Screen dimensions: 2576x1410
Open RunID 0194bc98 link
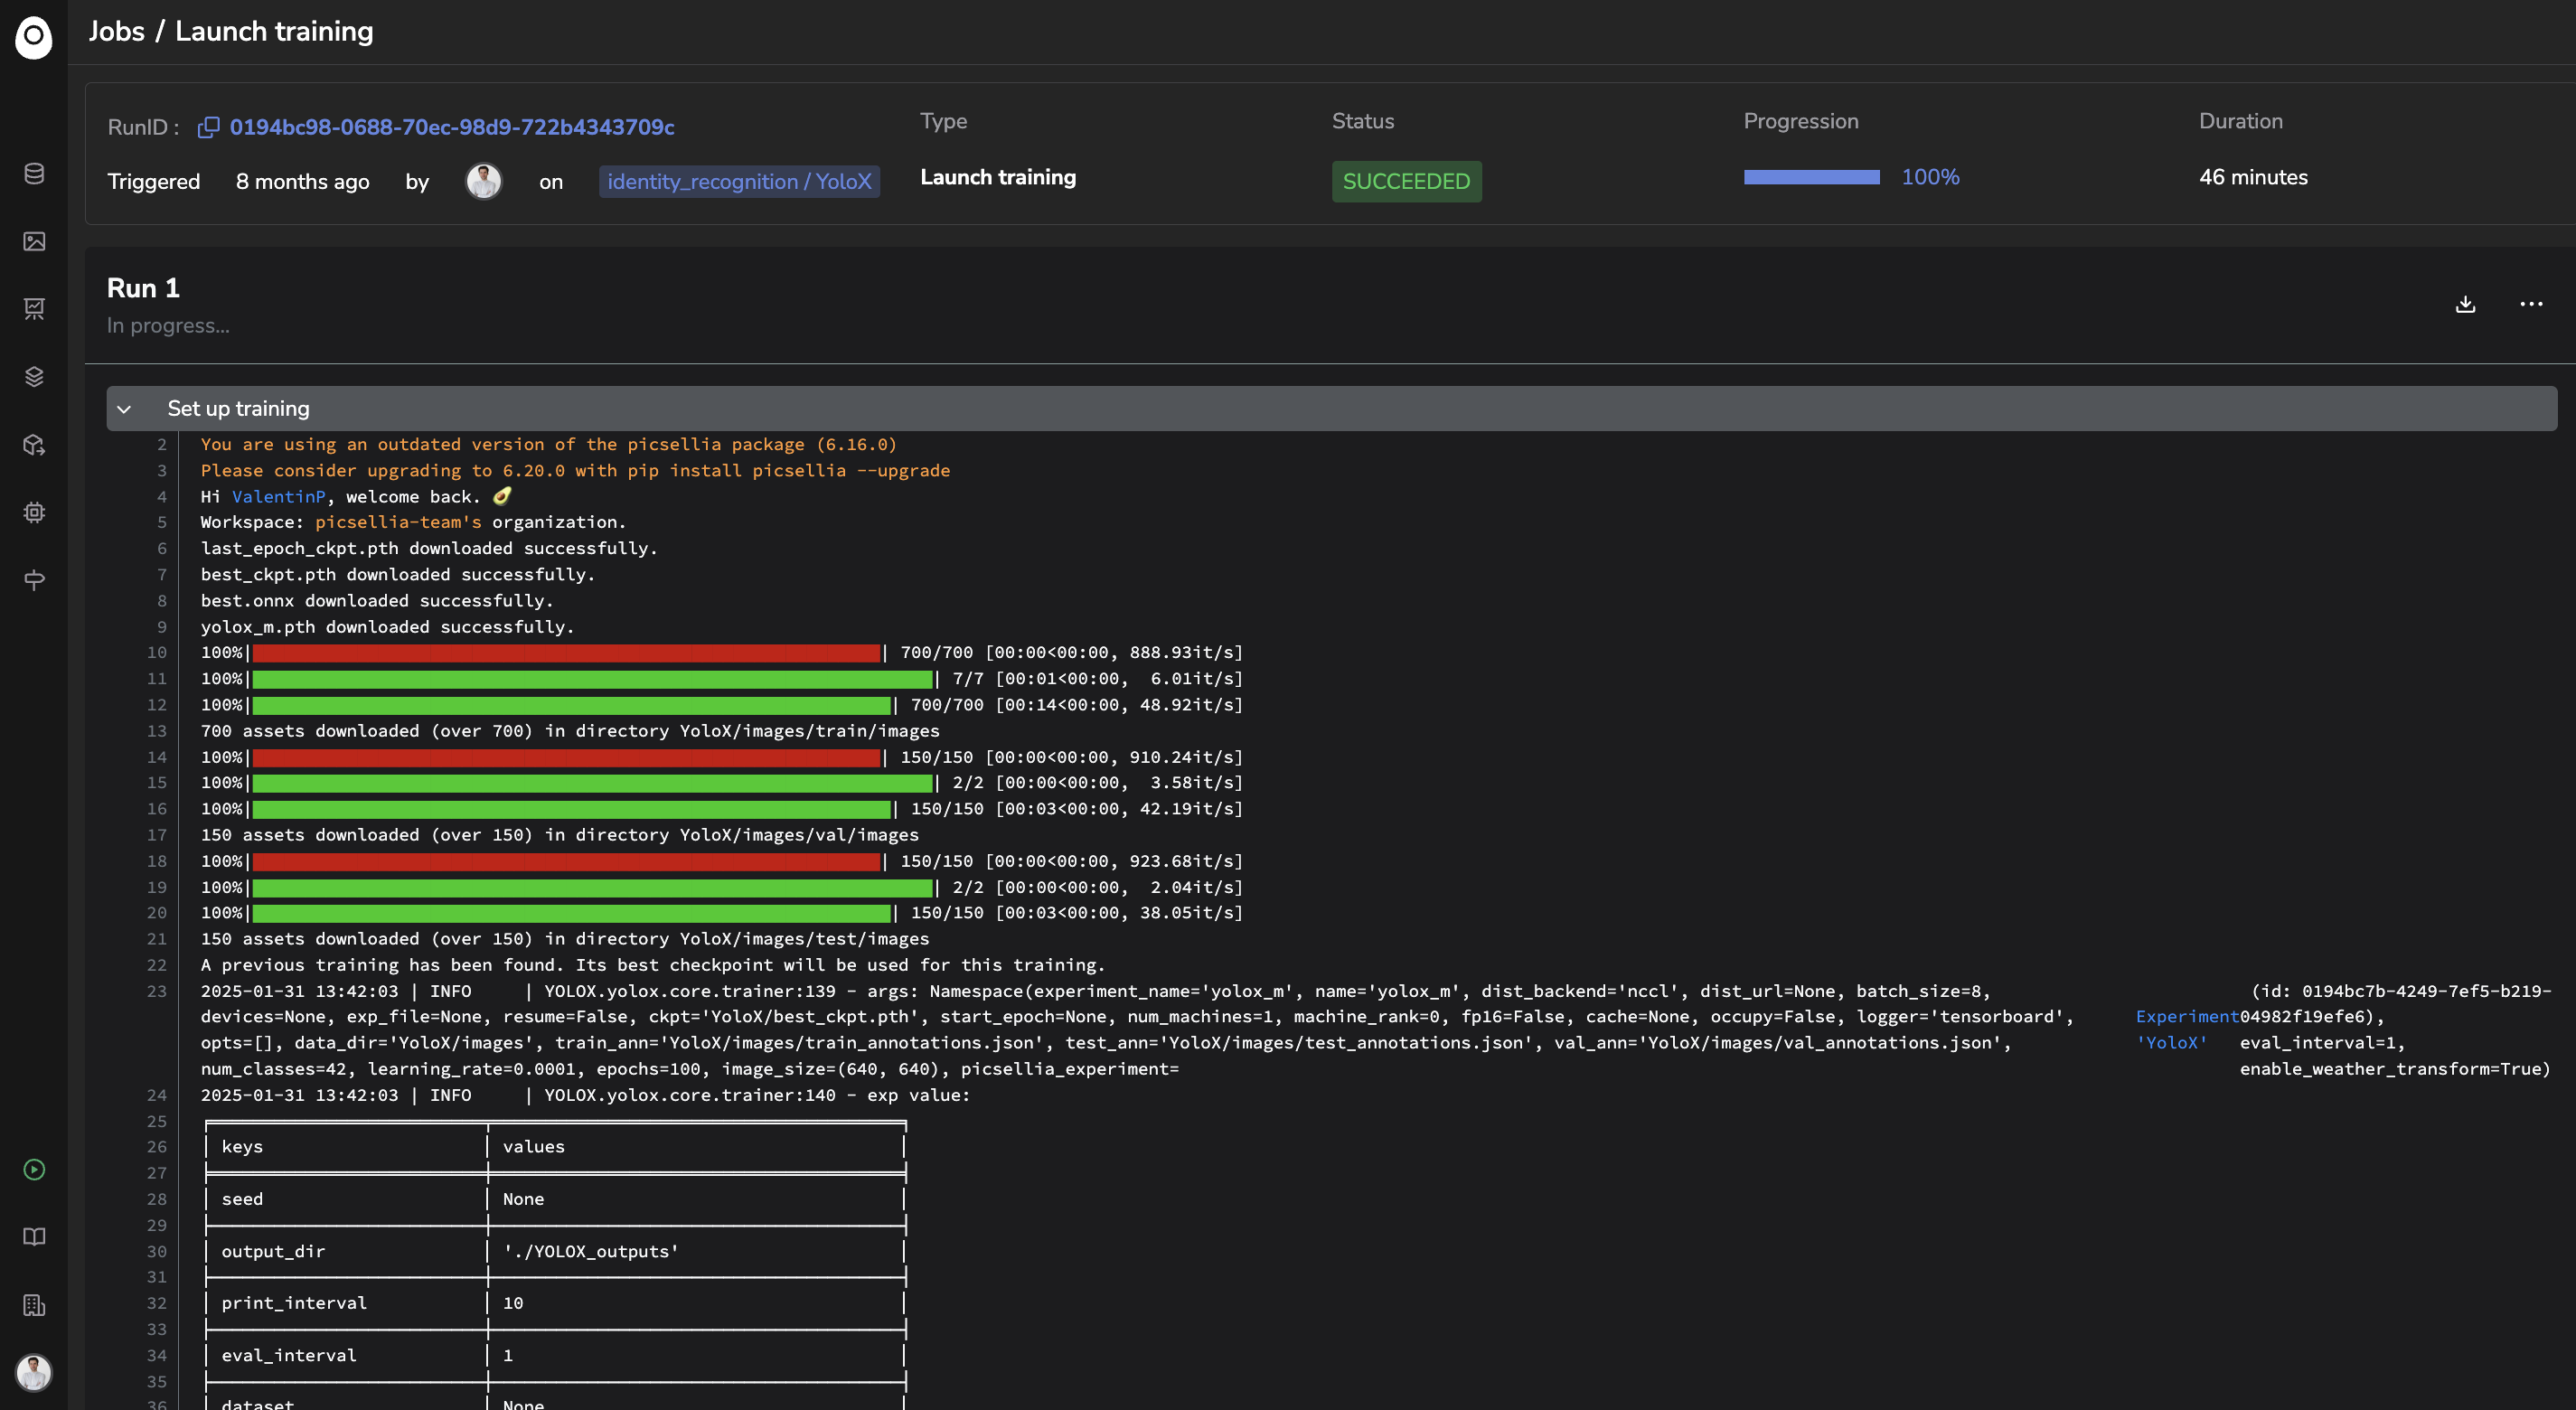452,127
